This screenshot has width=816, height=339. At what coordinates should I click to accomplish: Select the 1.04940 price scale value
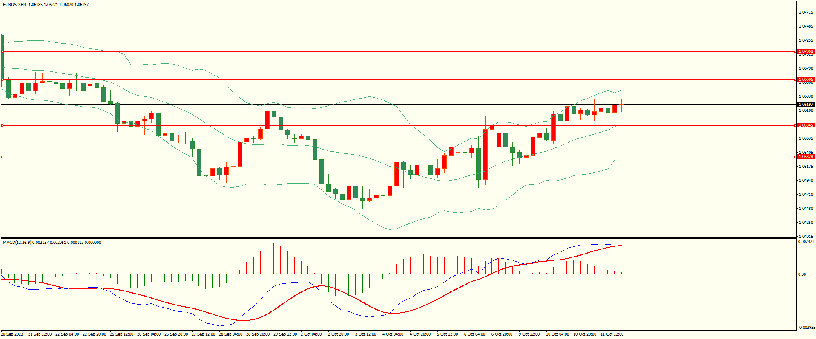coord(806,181)
